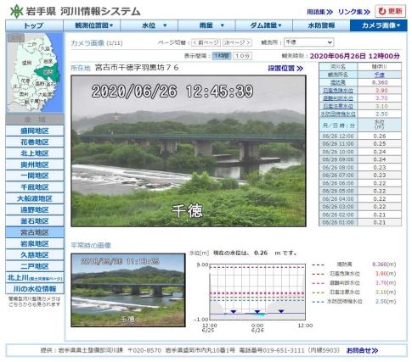Open the 観測所 station dropdown
The image size is (412, 362).
click(x=308, y=42)
